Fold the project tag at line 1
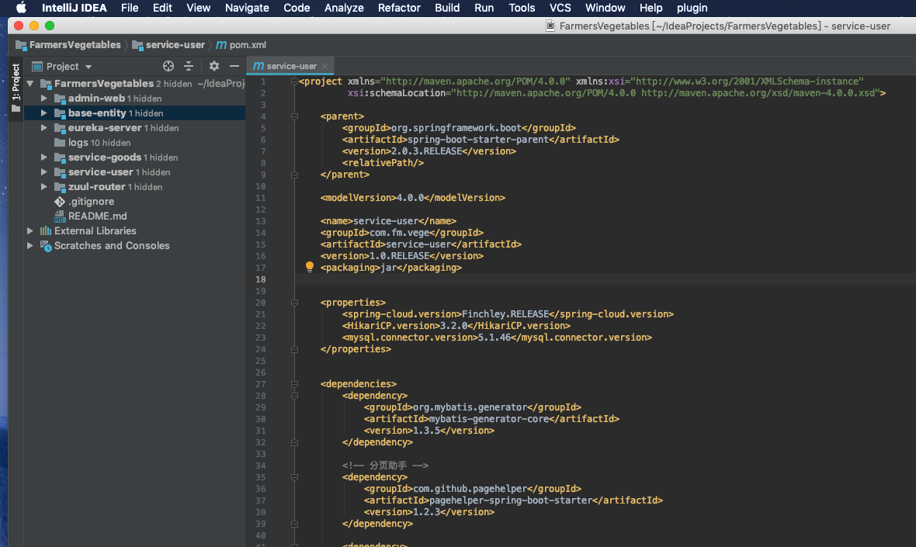Viewport: 916px width, 547px height. 295,81
